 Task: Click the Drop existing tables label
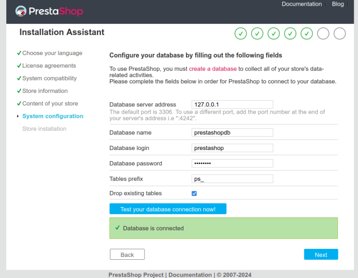[136, 193]
